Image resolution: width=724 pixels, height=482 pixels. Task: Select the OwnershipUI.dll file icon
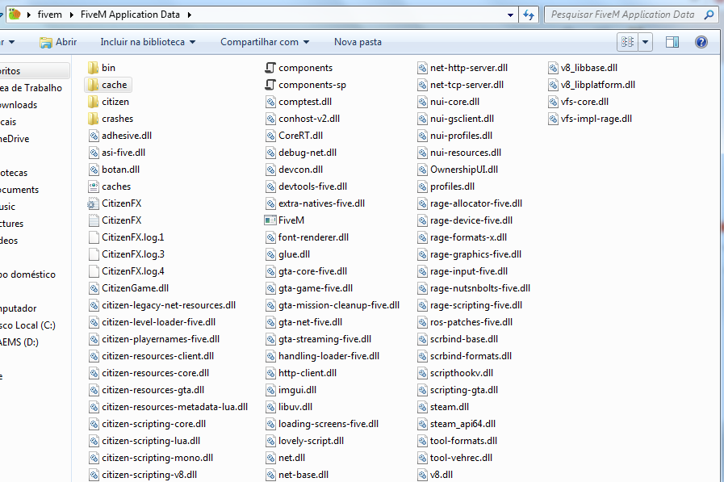pyautogui.click(x=422, y=170)
